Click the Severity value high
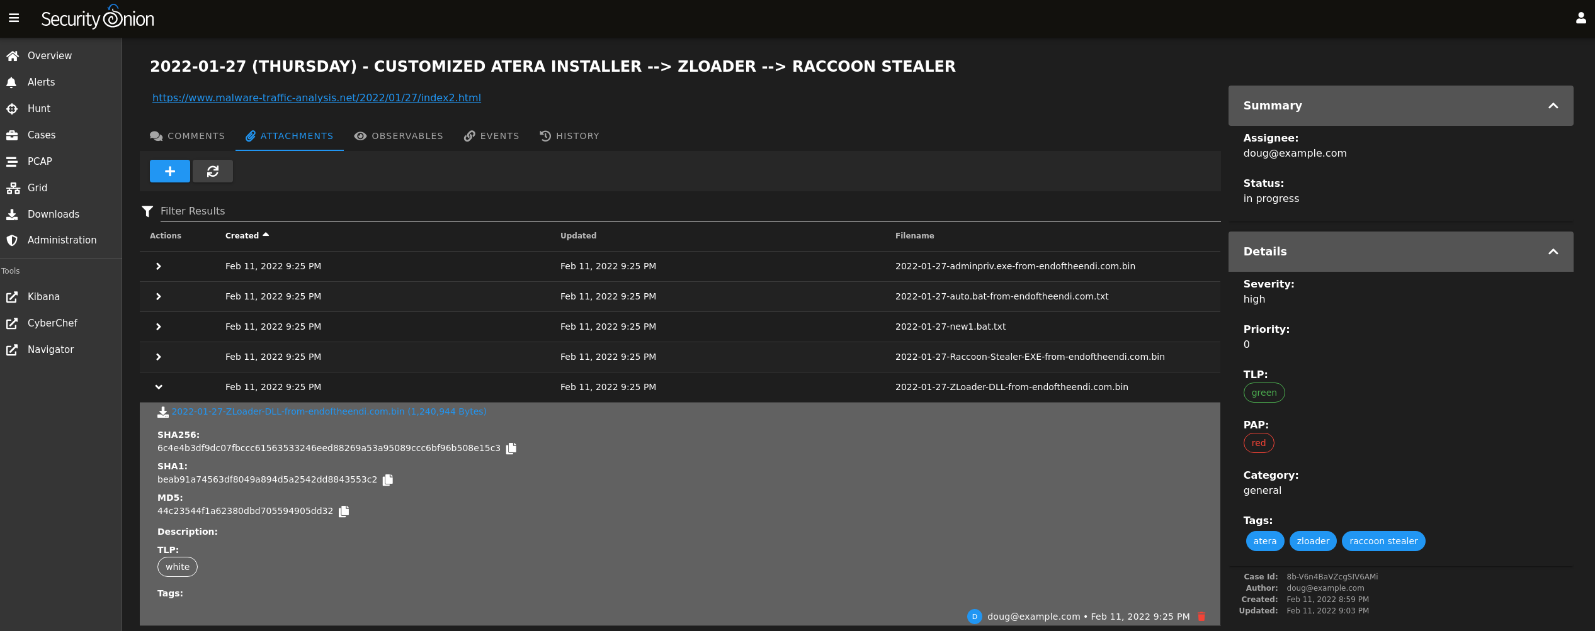The image size is (1595, 631). (1254, 299)
